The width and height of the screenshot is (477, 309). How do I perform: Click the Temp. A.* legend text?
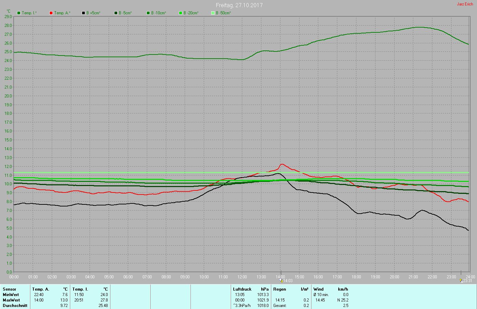[x=62, y=13]
